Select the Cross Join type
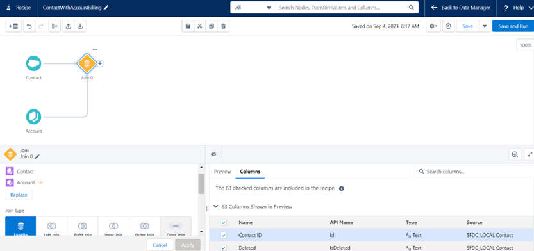534x251 pixels. coord(176,226)
